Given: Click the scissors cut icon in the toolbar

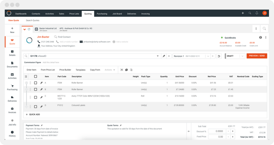Looking at the screenshot, I should click(x=121, y=70).
